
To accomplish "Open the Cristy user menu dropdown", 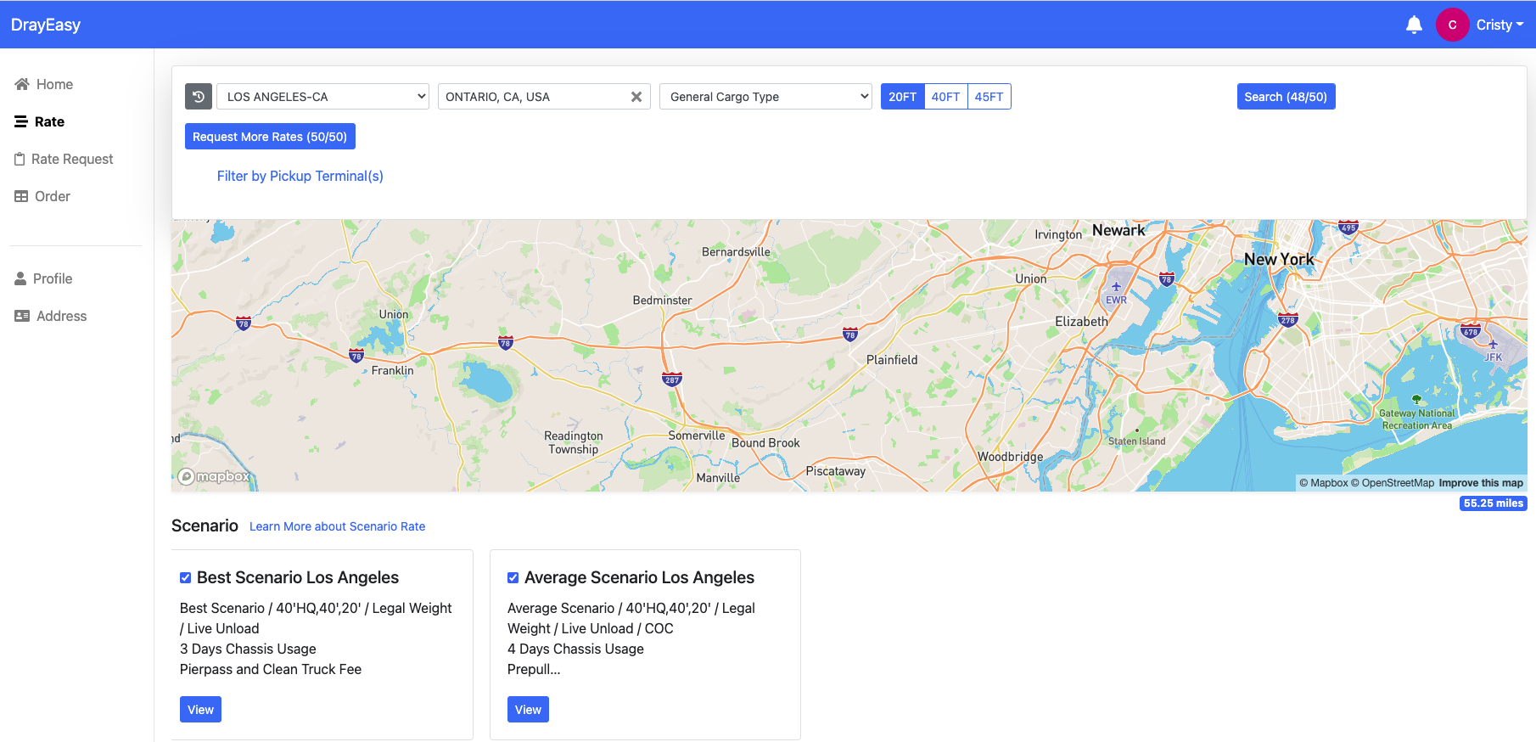I will [1500, 25].
